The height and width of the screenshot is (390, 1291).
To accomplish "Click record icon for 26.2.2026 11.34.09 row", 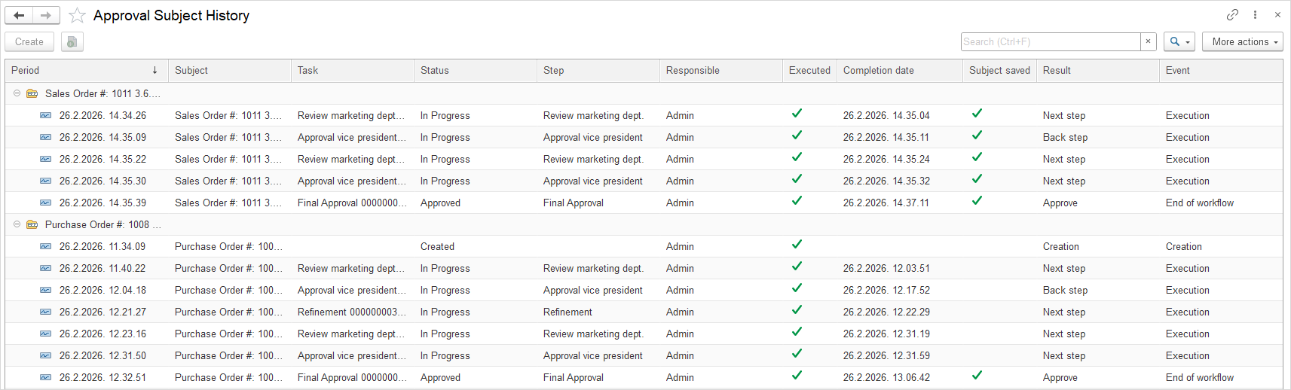I will tap(46, 246).
